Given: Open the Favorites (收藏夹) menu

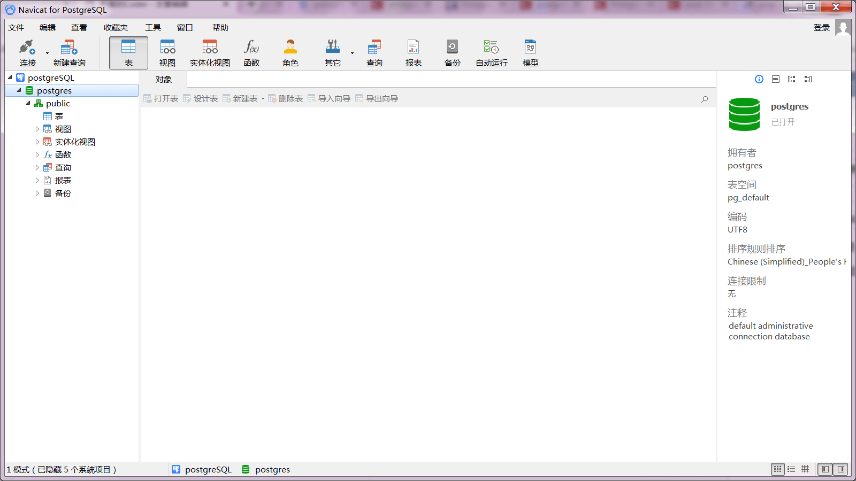Looking at the screenshot, I should tap(116, 28).
